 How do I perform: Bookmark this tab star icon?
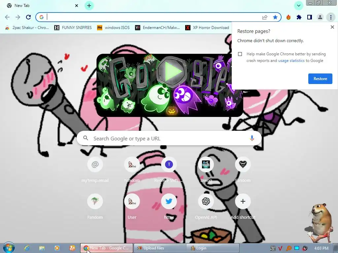(275, 17)
